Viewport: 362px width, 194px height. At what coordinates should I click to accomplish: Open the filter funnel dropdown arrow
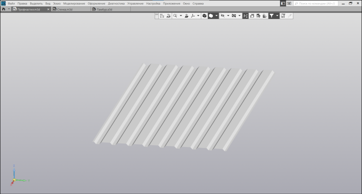[x=277, y=16]
